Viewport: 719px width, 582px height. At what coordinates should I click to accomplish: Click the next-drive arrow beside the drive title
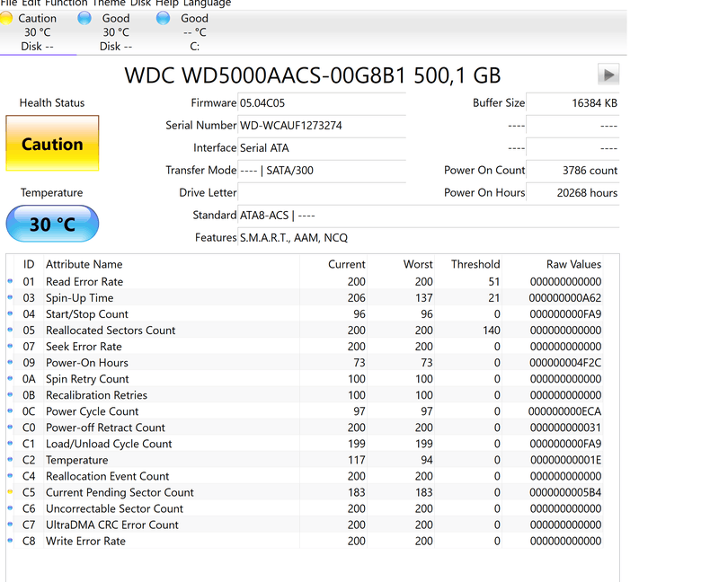(608, 75)
